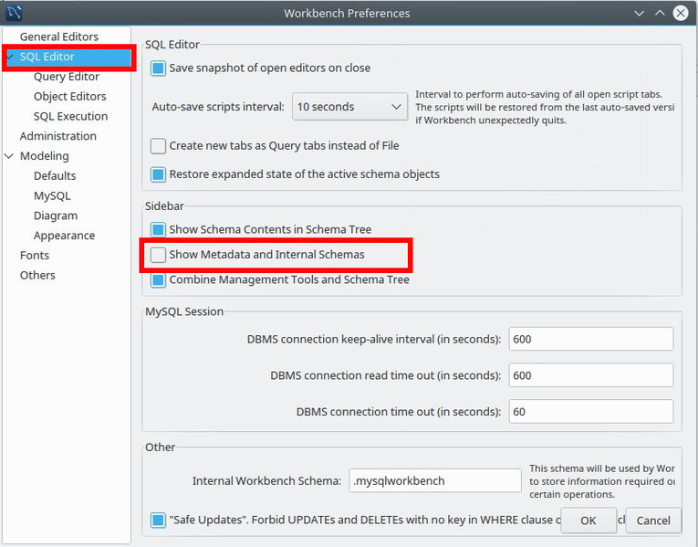Open Modeling Defaults page
Viewport: 698px width, 547px height.
[55, 175]
